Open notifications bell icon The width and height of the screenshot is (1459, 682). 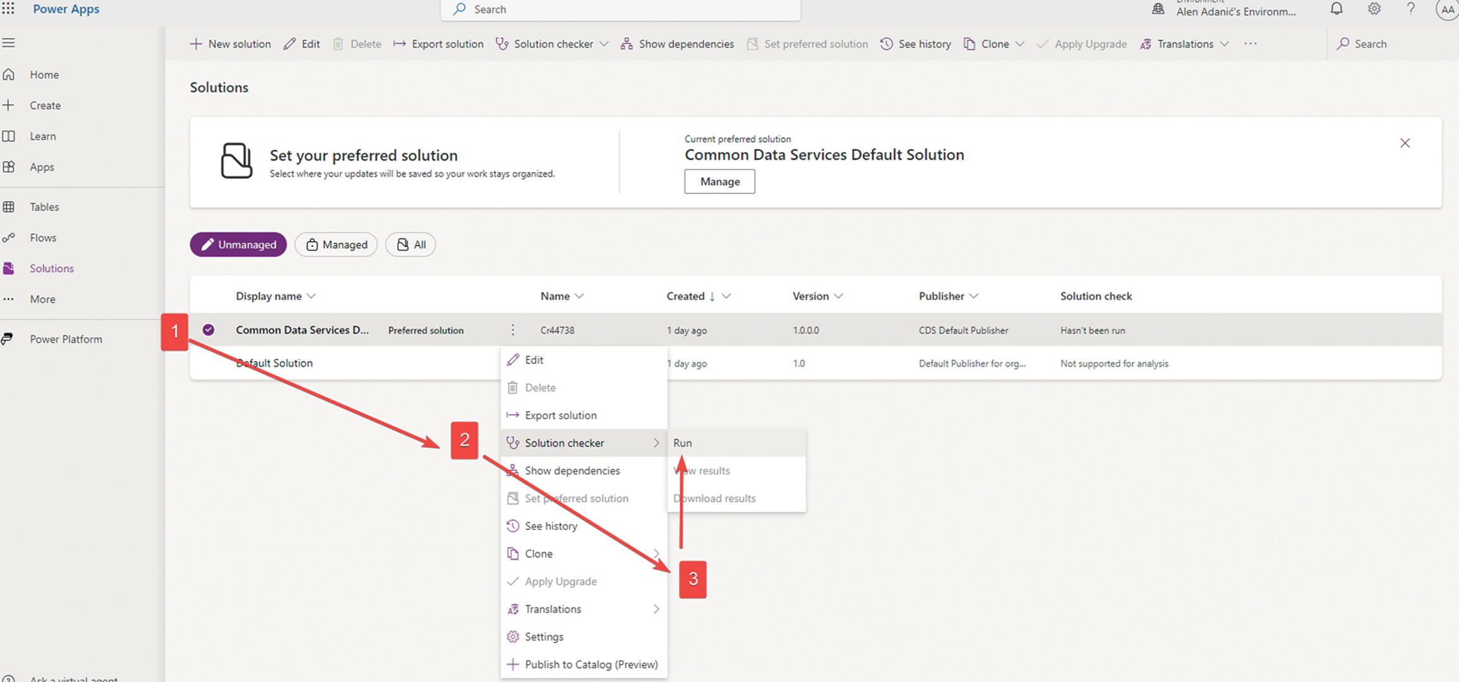(1336, 9)
